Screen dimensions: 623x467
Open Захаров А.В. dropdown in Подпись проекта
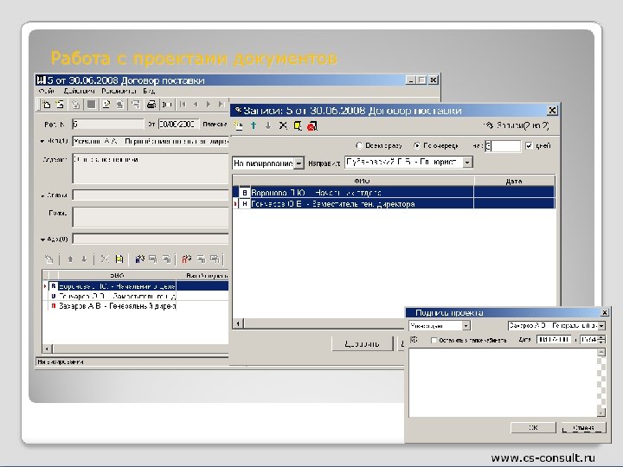tap(601, 326)
